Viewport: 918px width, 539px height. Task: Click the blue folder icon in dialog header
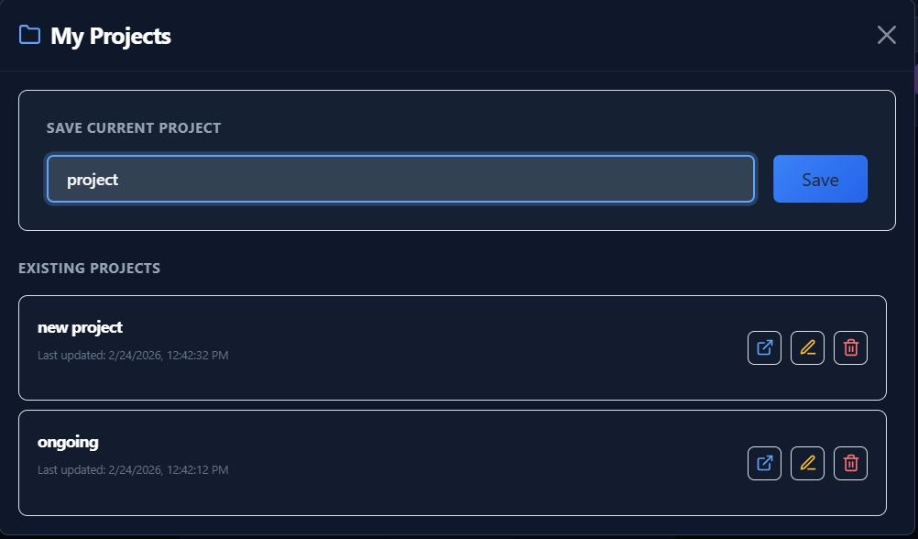click(28, 35)
